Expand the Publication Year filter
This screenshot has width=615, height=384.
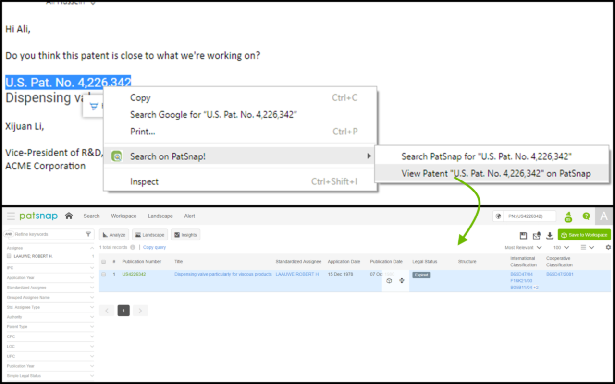92,366
